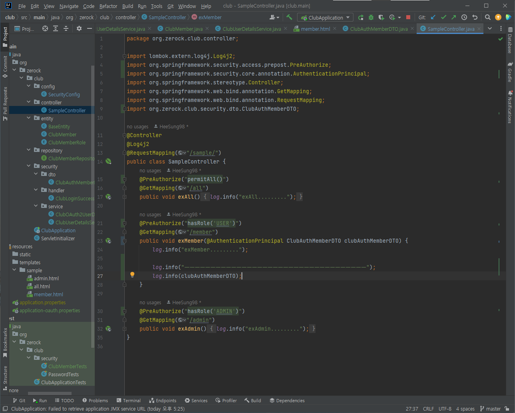Stop the running application red square

point(408,17)
